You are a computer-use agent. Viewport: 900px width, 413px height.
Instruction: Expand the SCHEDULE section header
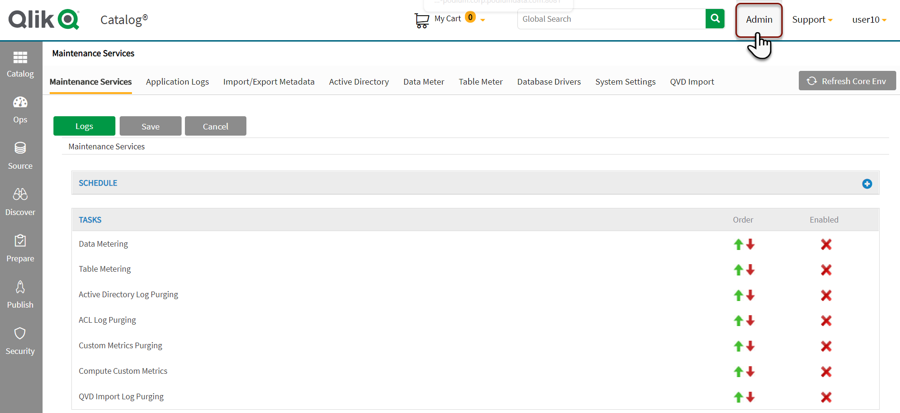[475, 183]
